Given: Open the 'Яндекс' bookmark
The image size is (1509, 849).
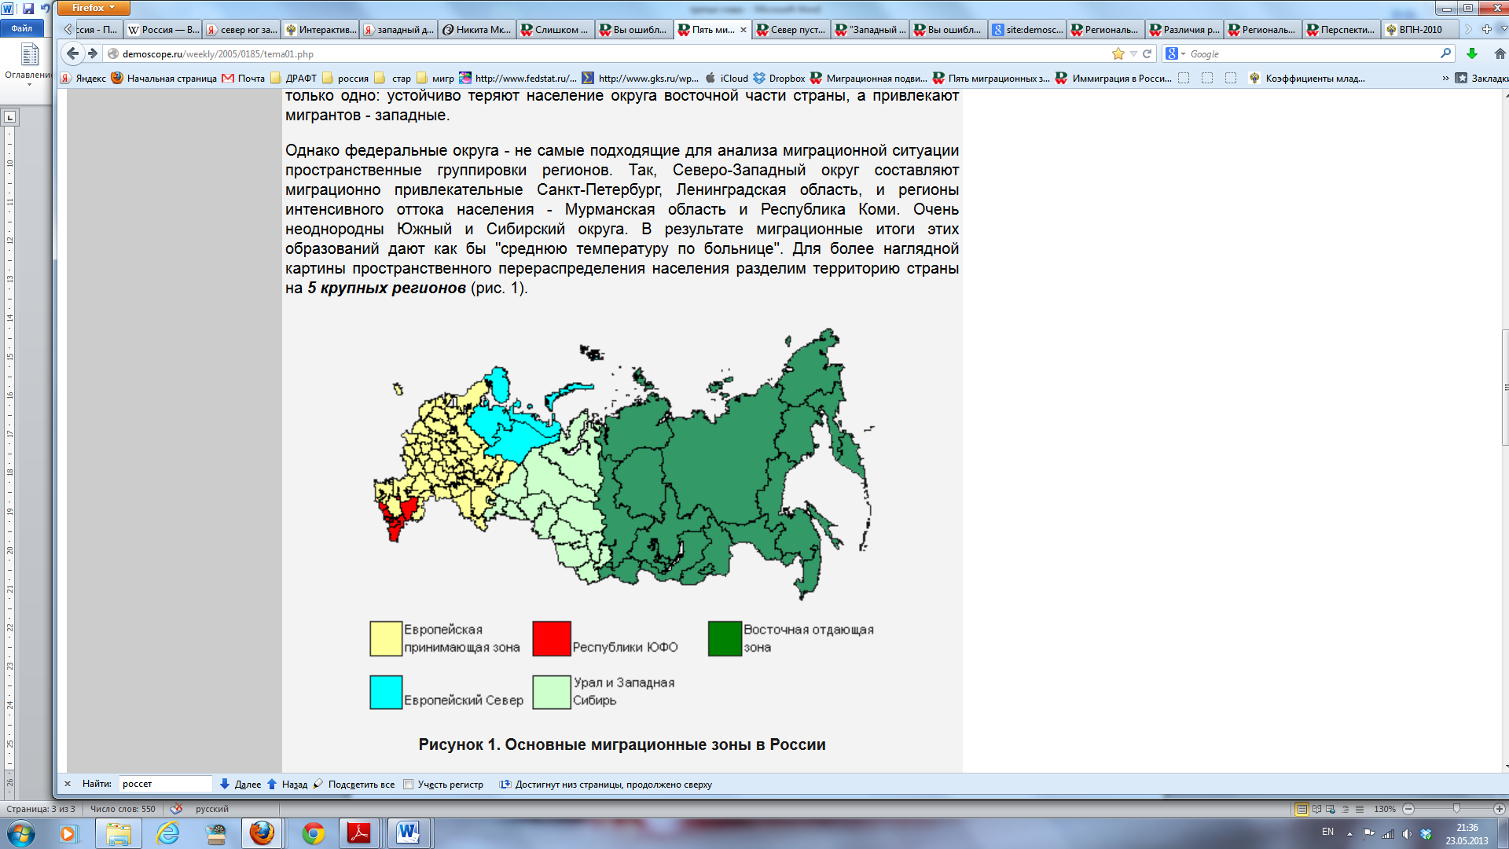Looking at the screenshot, I should click(x=83, y=78).
